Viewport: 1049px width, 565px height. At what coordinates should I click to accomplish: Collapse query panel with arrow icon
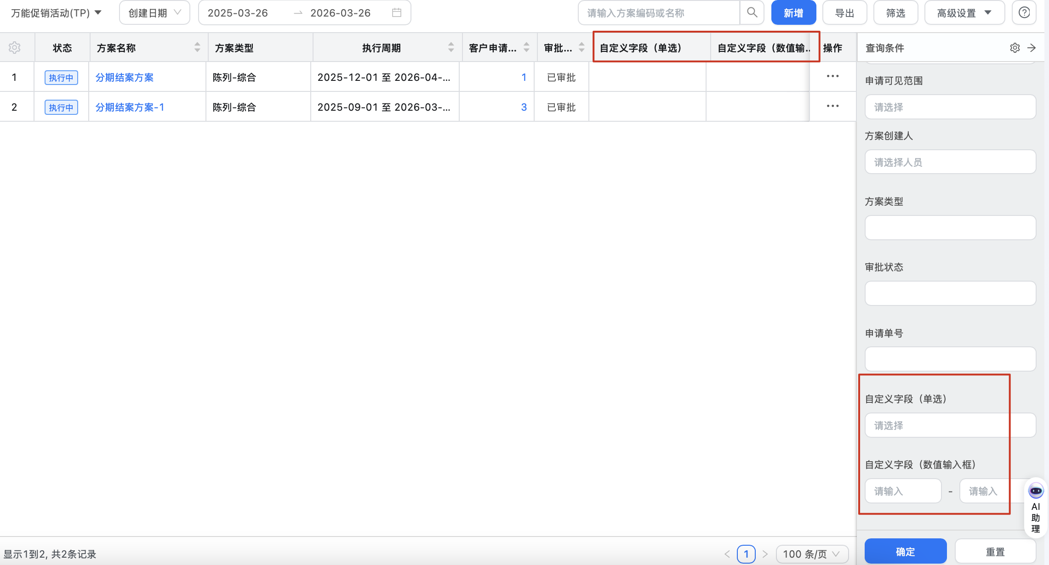1032,48
